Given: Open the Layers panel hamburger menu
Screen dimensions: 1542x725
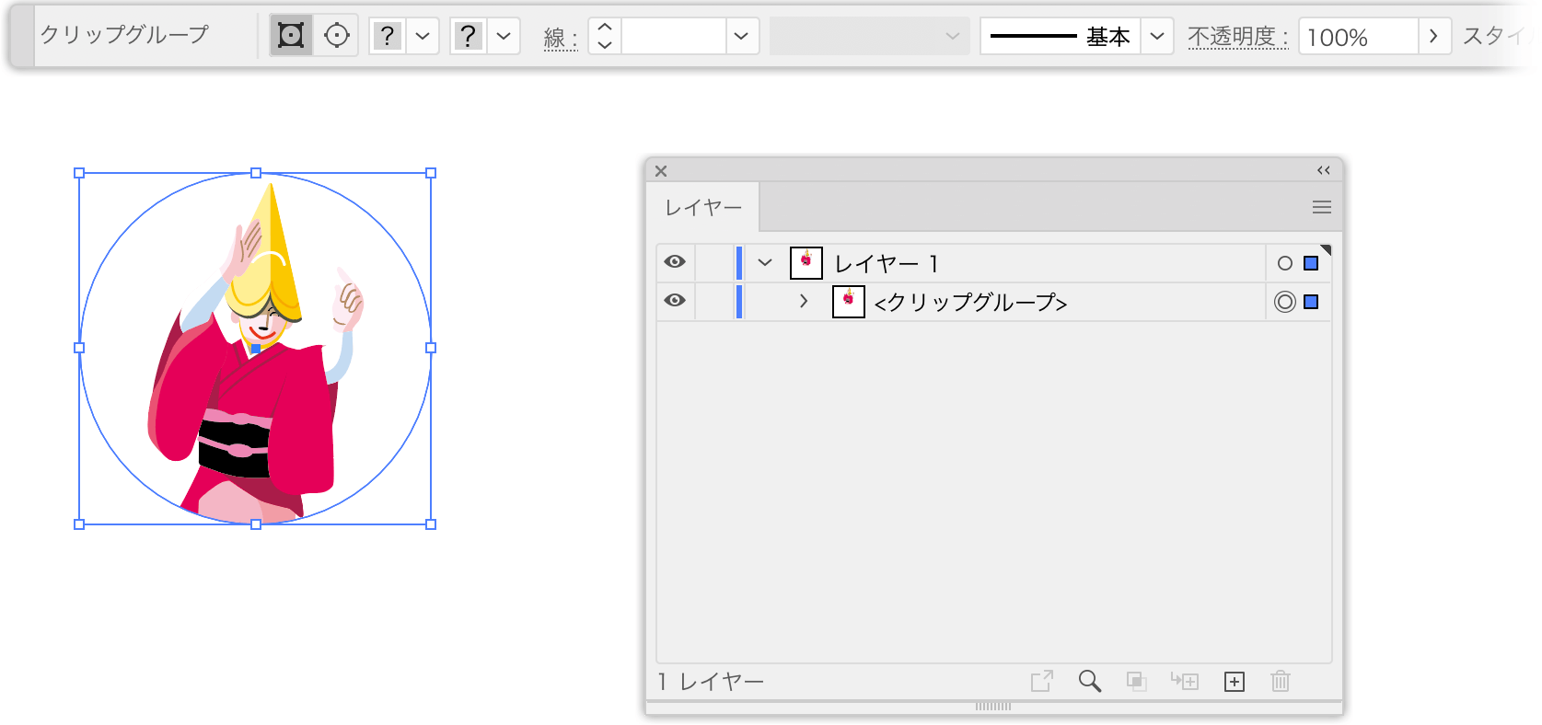Looking at the screenshot, I should coord(1322,207).
